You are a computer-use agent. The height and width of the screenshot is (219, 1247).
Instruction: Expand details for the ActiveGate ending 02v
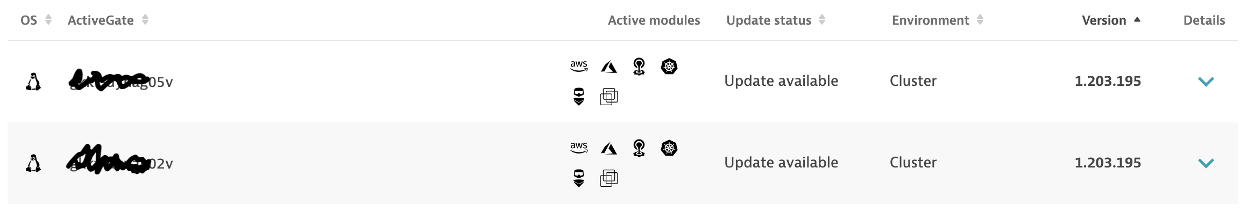[x=1206, y=163]
